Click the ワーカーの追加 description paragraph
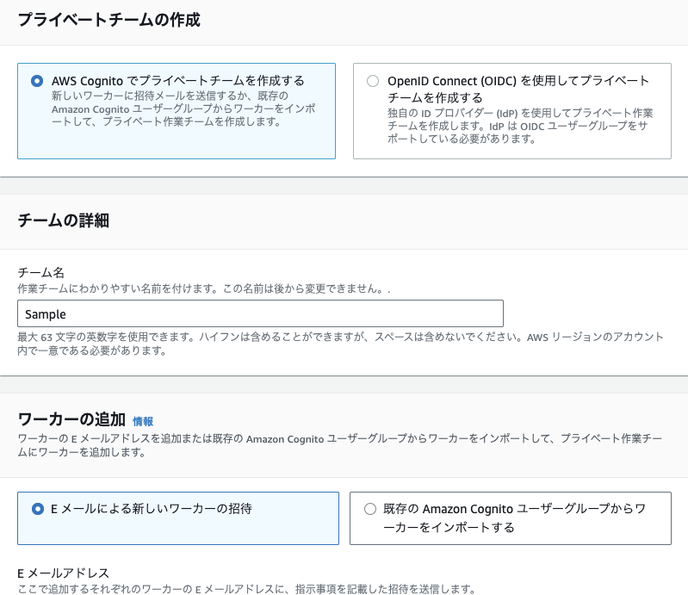The height and width of the screenshot is (595, 688). point(339,445)
